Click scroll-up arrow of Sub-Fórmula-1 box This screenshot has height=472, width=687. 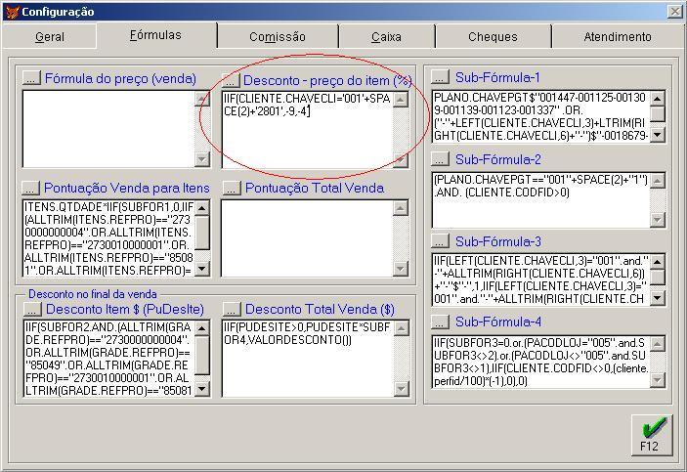(x=658, y=98)
